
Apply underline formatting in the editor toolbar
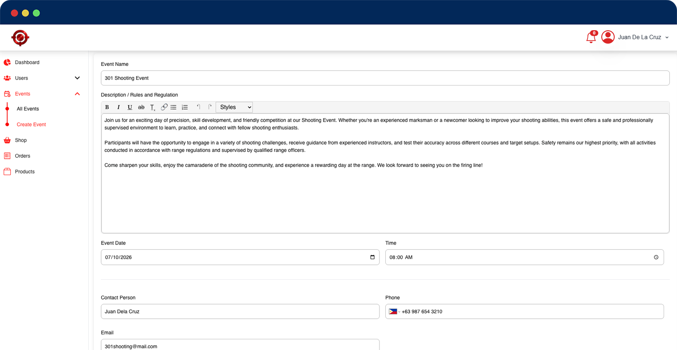[x=130, y=107]
